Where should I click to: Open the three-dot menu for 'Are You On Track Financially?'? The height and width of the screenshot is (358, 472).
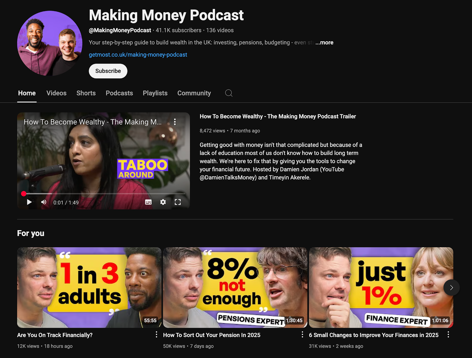(157, 335)
